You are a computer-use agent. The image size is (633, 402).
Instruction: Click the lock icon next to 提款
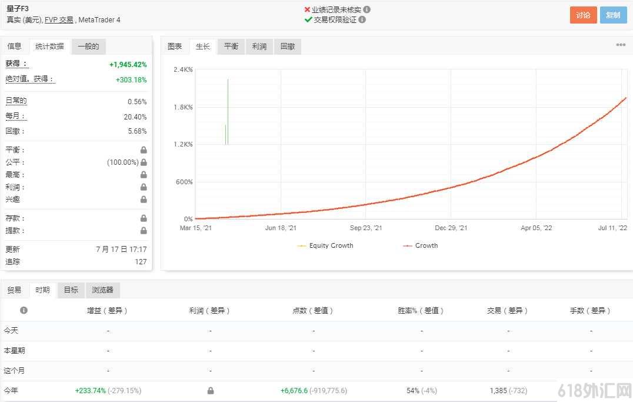click(x=144, y=231)
